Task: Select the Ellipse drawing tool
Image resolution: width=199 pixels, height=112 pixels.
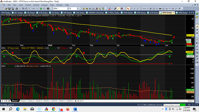Action: click(157, 9)
